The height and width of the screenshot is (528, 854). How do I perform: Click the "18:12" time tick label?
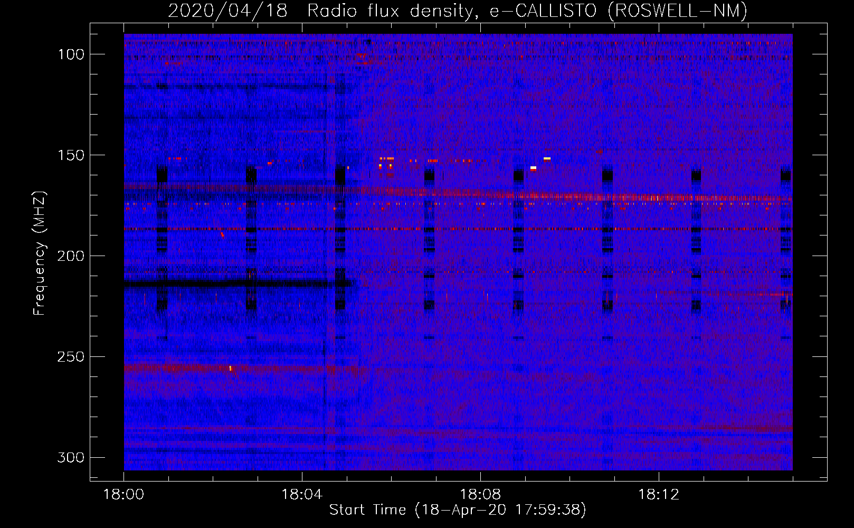659,495
